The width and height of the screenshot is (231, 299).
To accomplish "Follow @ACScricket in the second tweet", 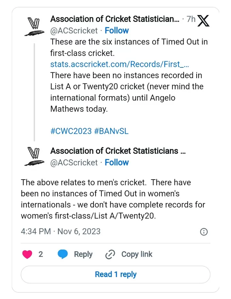I will [117, 162].
